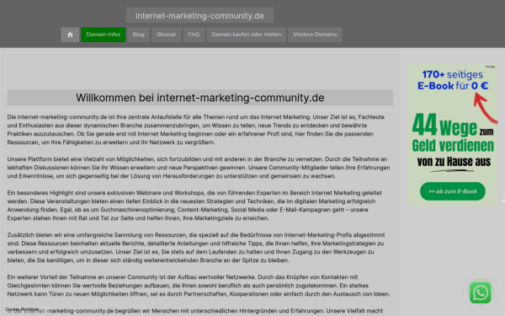Click the 'ab zum E-Book' button
Viewport: 505px width, 316px height.
tap(453, 191)
